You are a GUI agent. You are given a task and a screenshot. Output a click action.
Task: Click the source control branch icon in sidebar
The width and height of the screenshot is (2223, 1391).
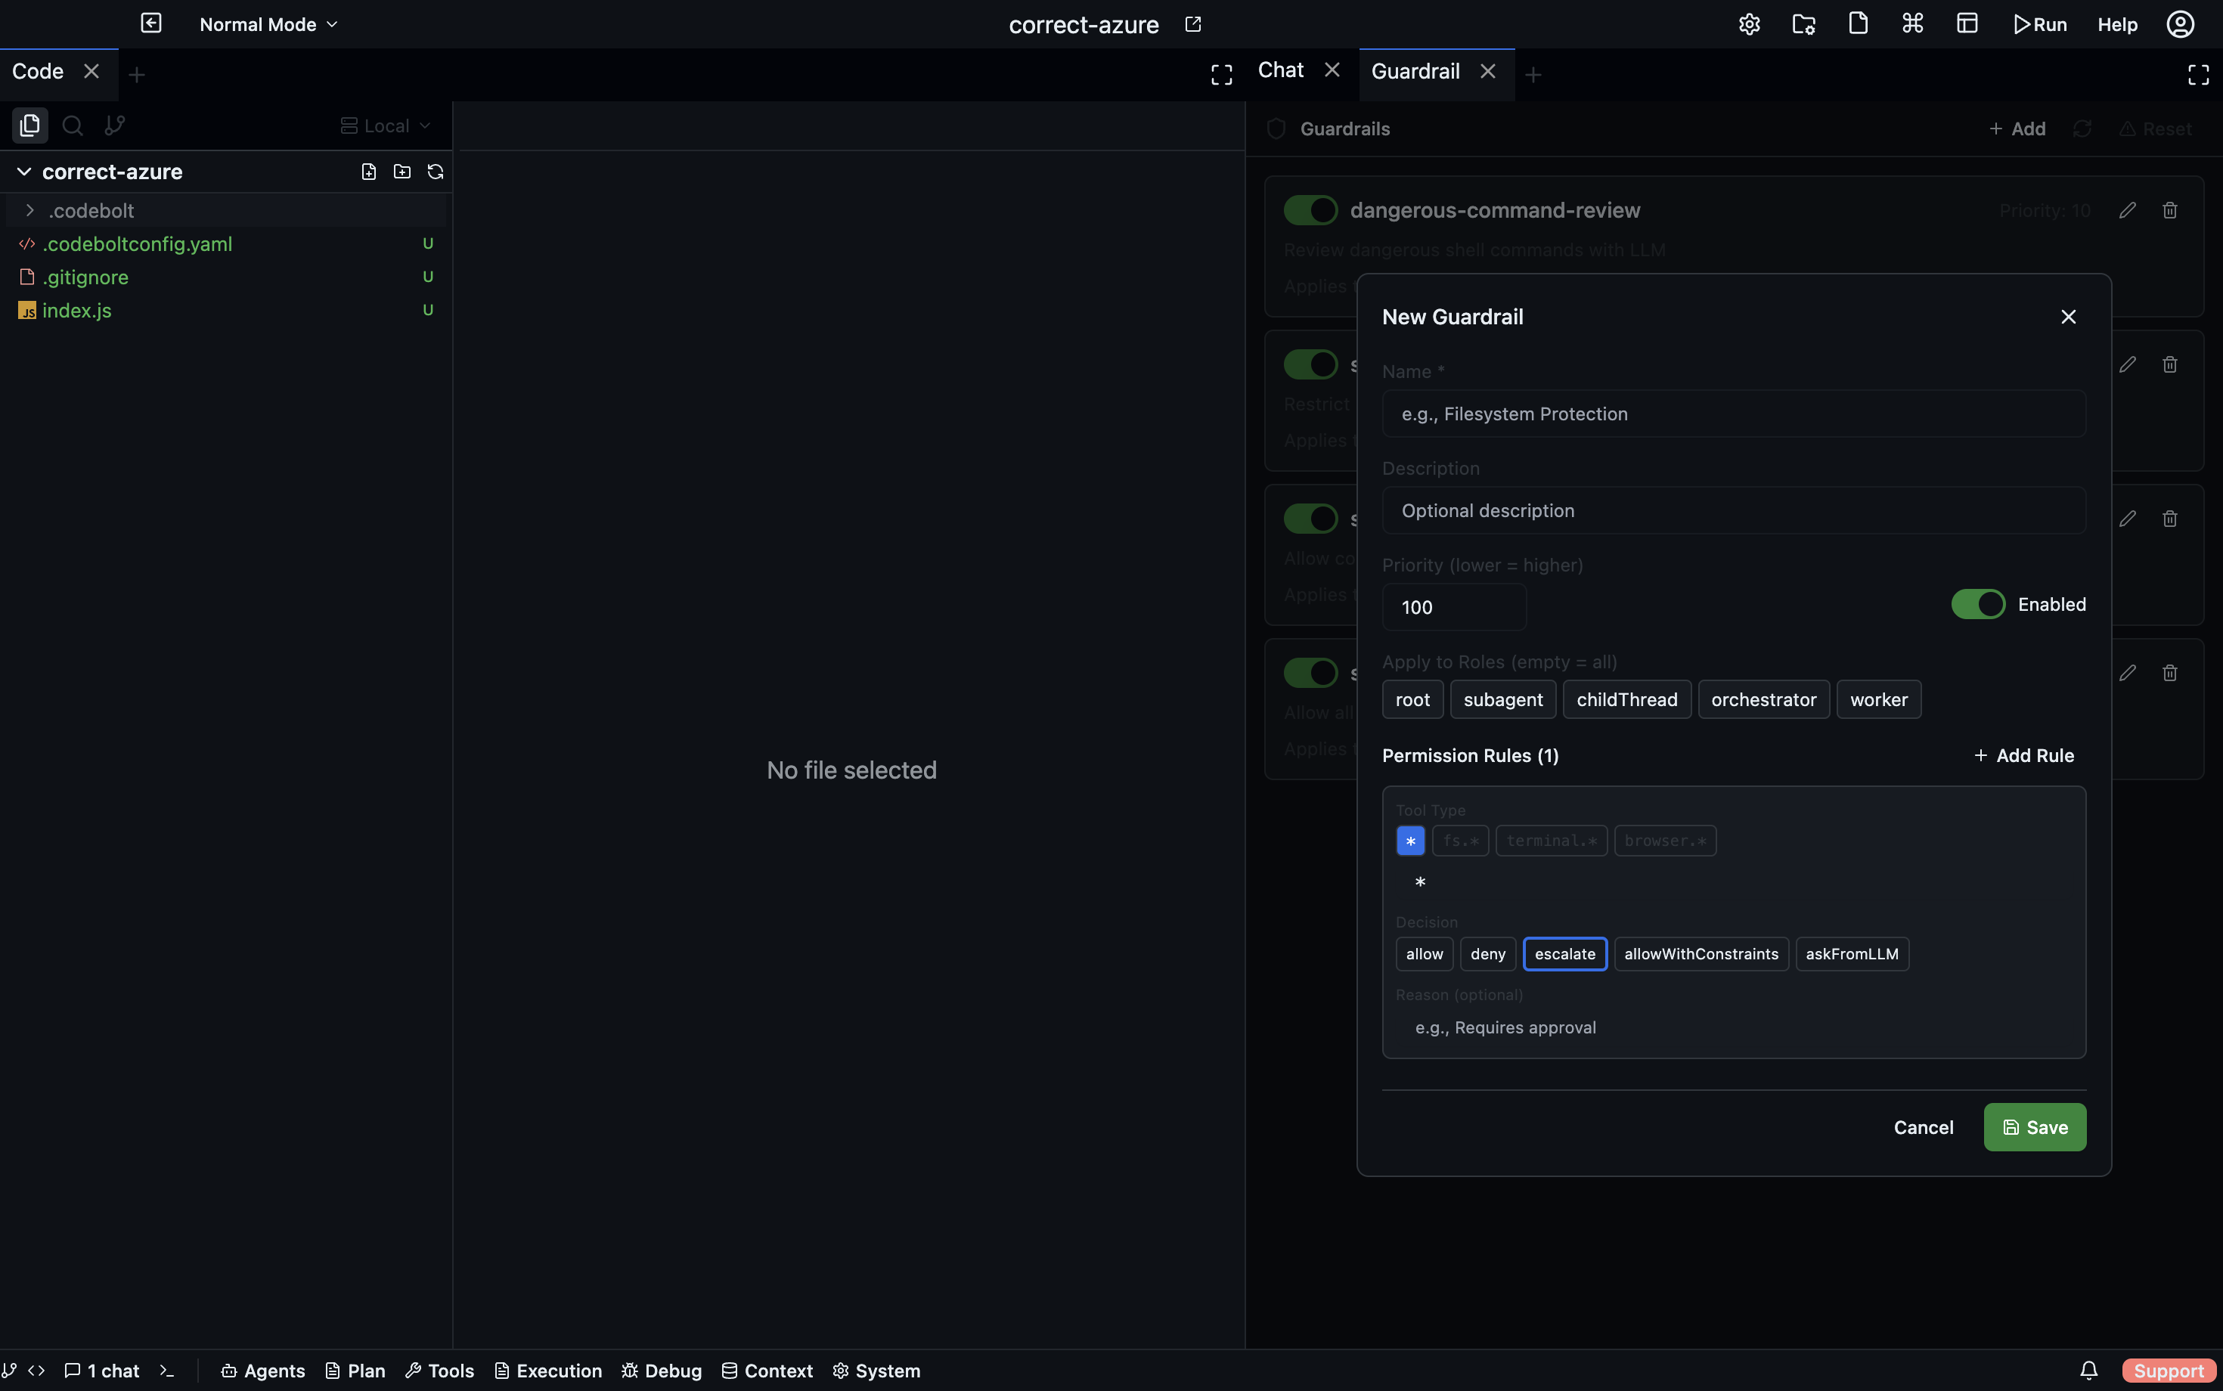pos(115,125)
